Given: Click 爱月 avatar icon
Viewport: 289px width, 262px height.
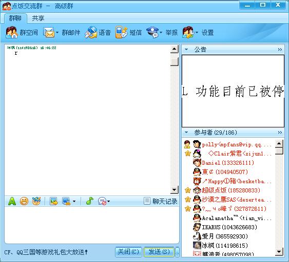Looking at the screenshot, I should tap(197, 236).
